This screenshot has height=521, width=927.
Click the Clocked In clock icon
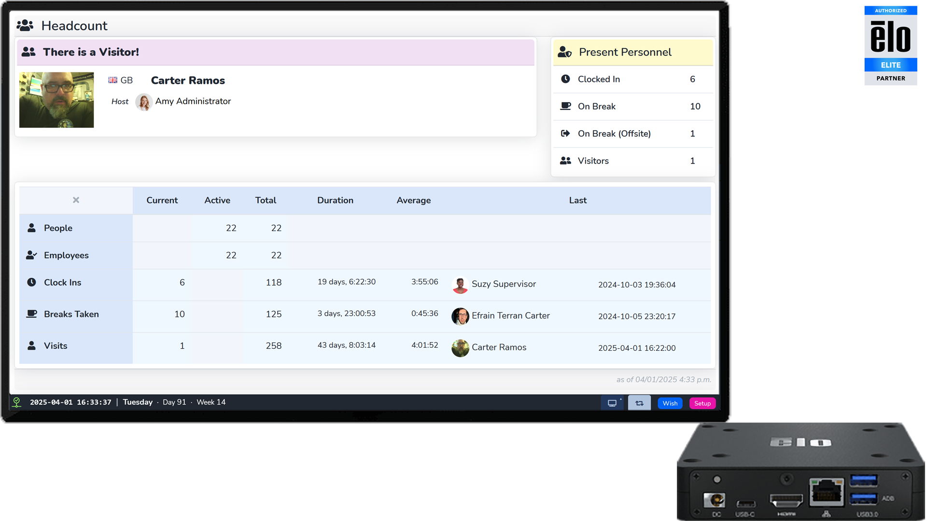[565, 79]
